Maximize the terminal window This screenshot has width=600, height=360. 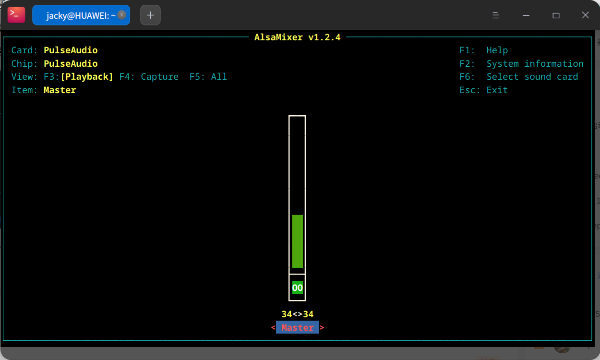click(x=556, y=15)
